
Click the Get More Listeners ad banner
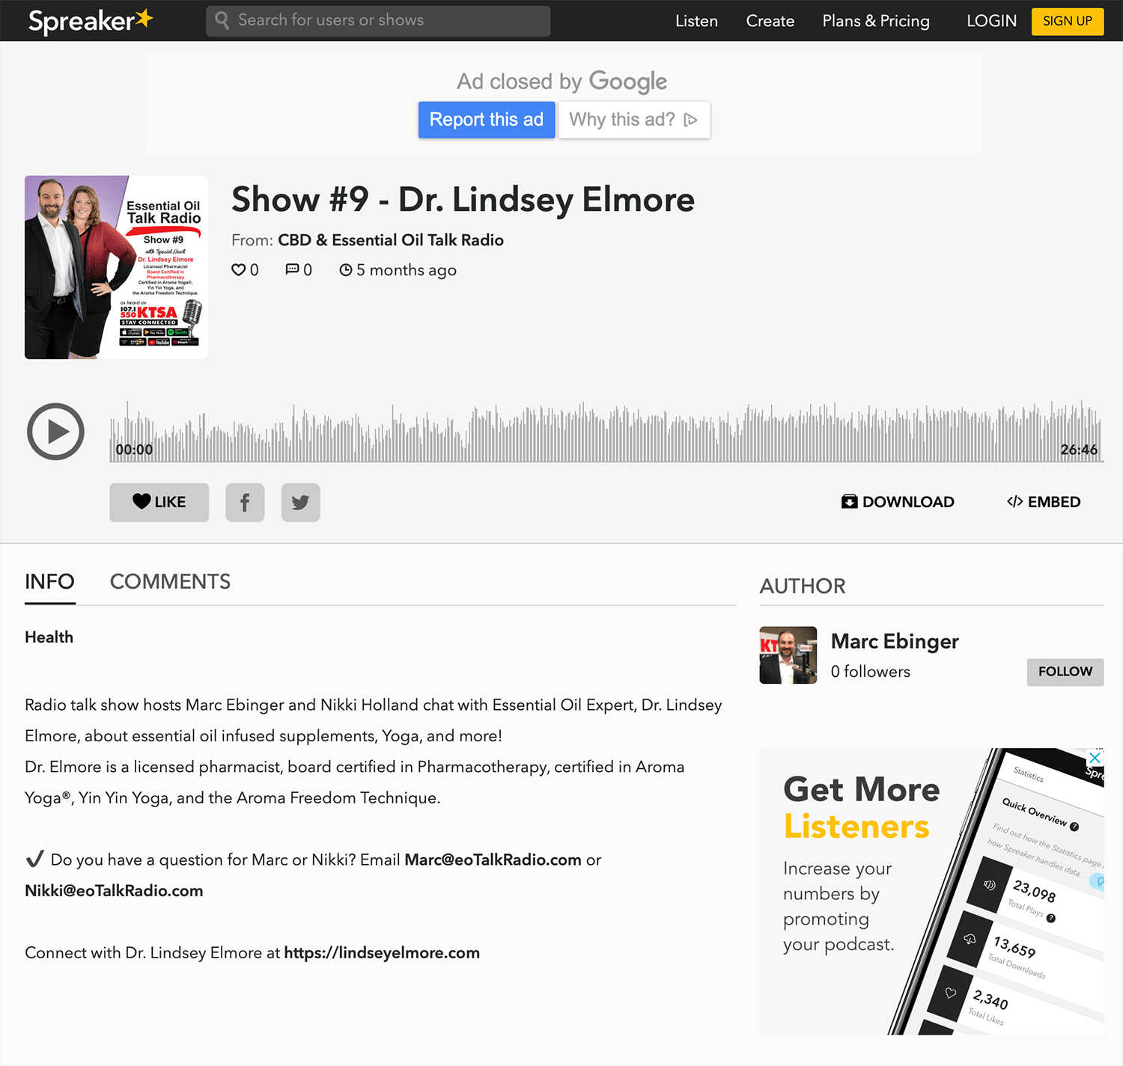coord(931,892)
